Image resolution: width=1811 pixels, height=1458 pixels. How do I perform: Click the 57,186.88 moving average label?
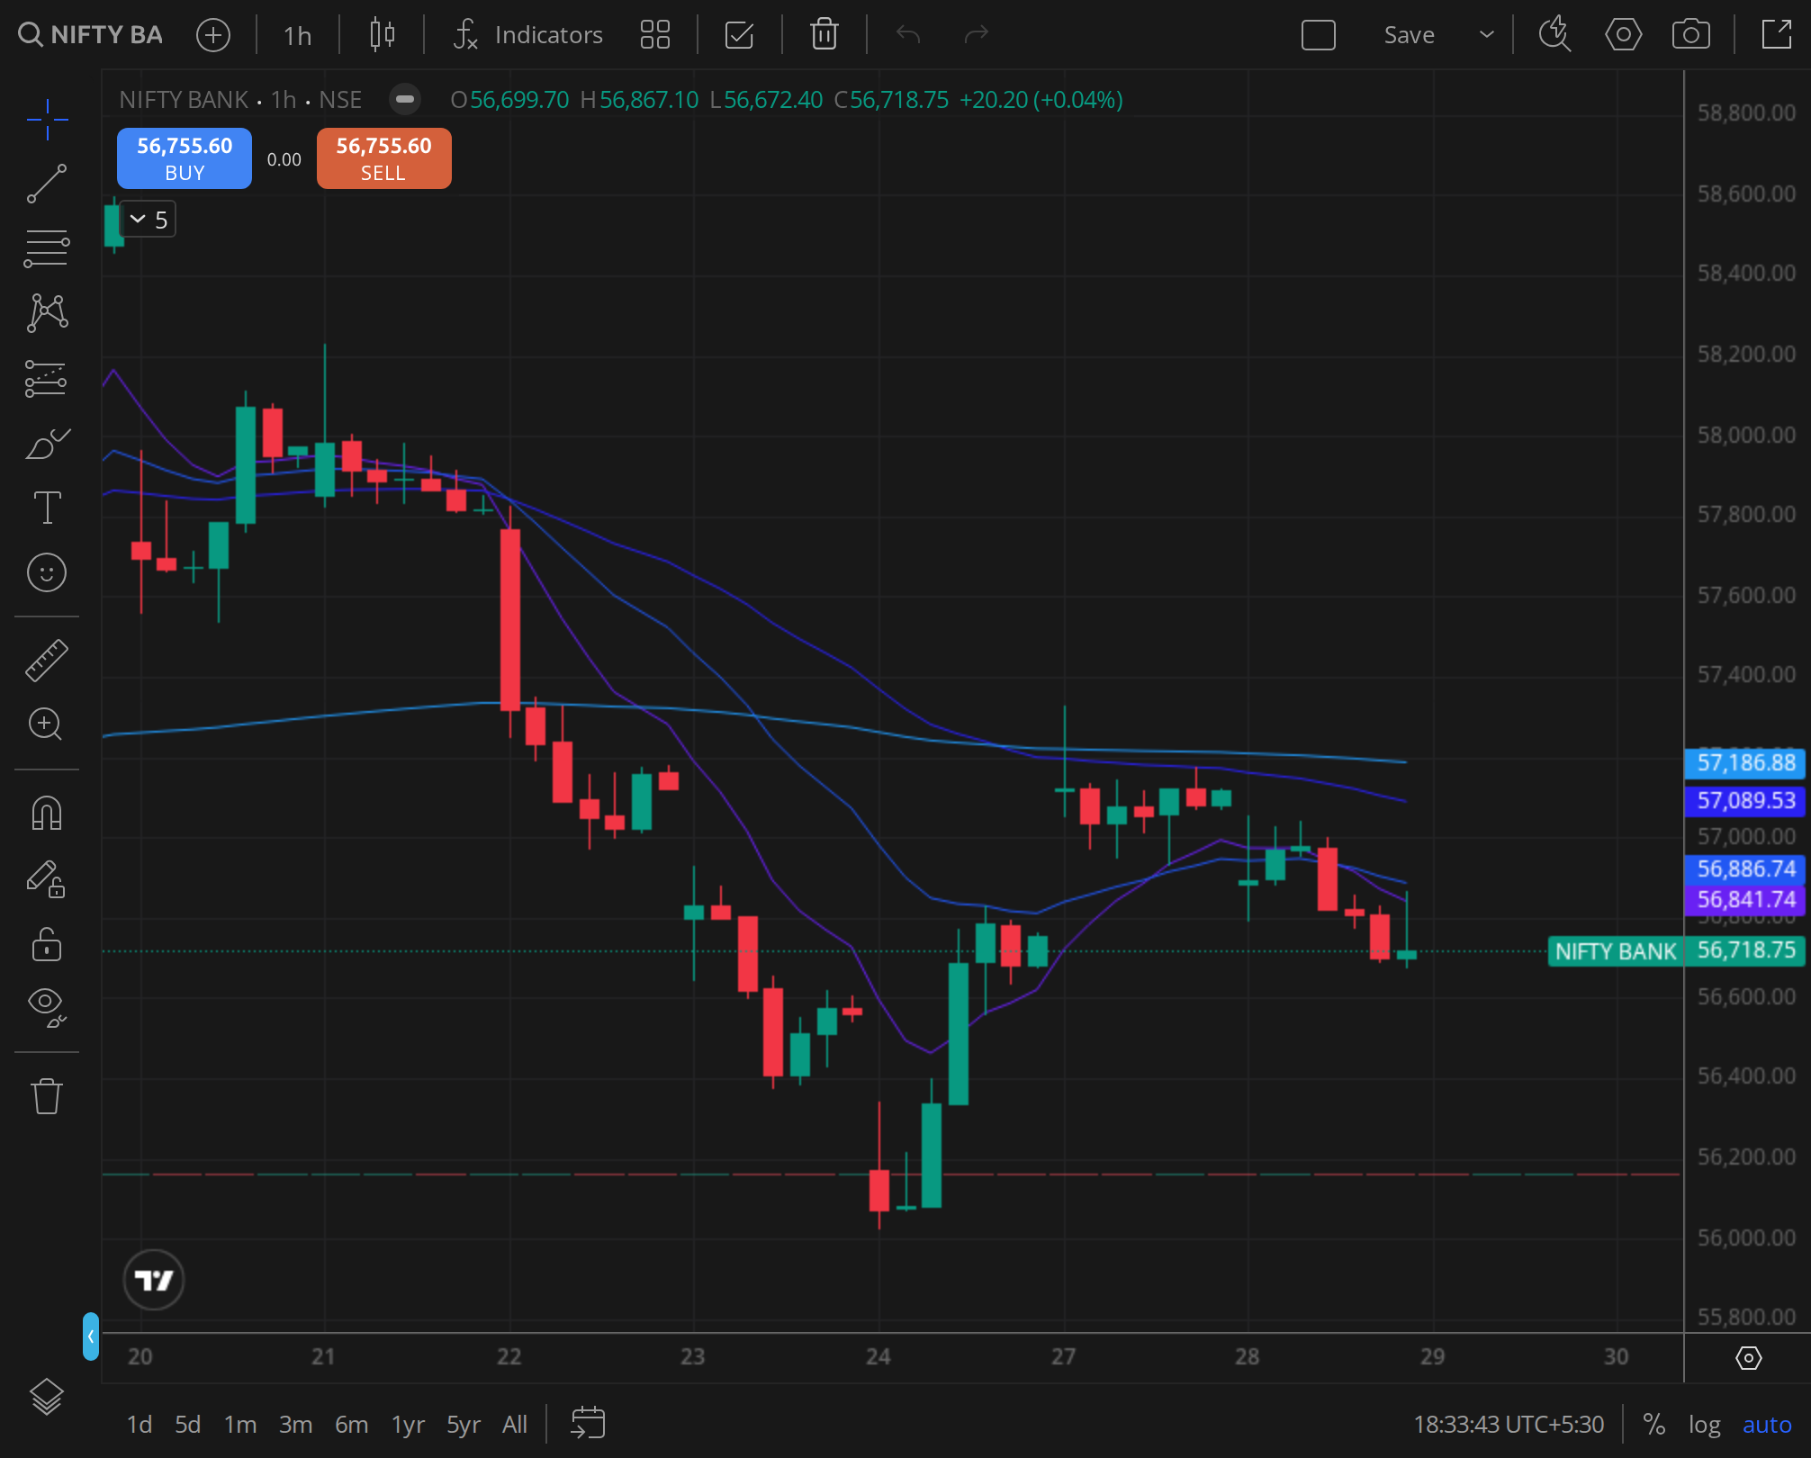pos(1745,762)
